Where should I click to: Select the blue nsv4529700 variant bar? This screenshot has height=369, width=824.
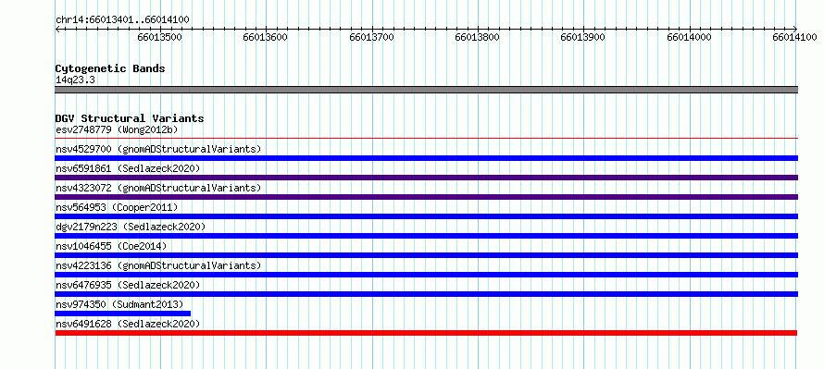tap(426, 158)
